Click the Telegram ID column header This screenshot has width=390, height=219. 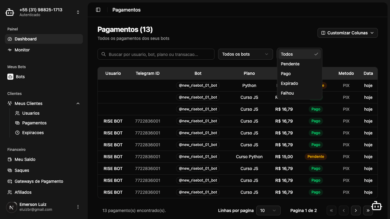(x=147, y=73)
